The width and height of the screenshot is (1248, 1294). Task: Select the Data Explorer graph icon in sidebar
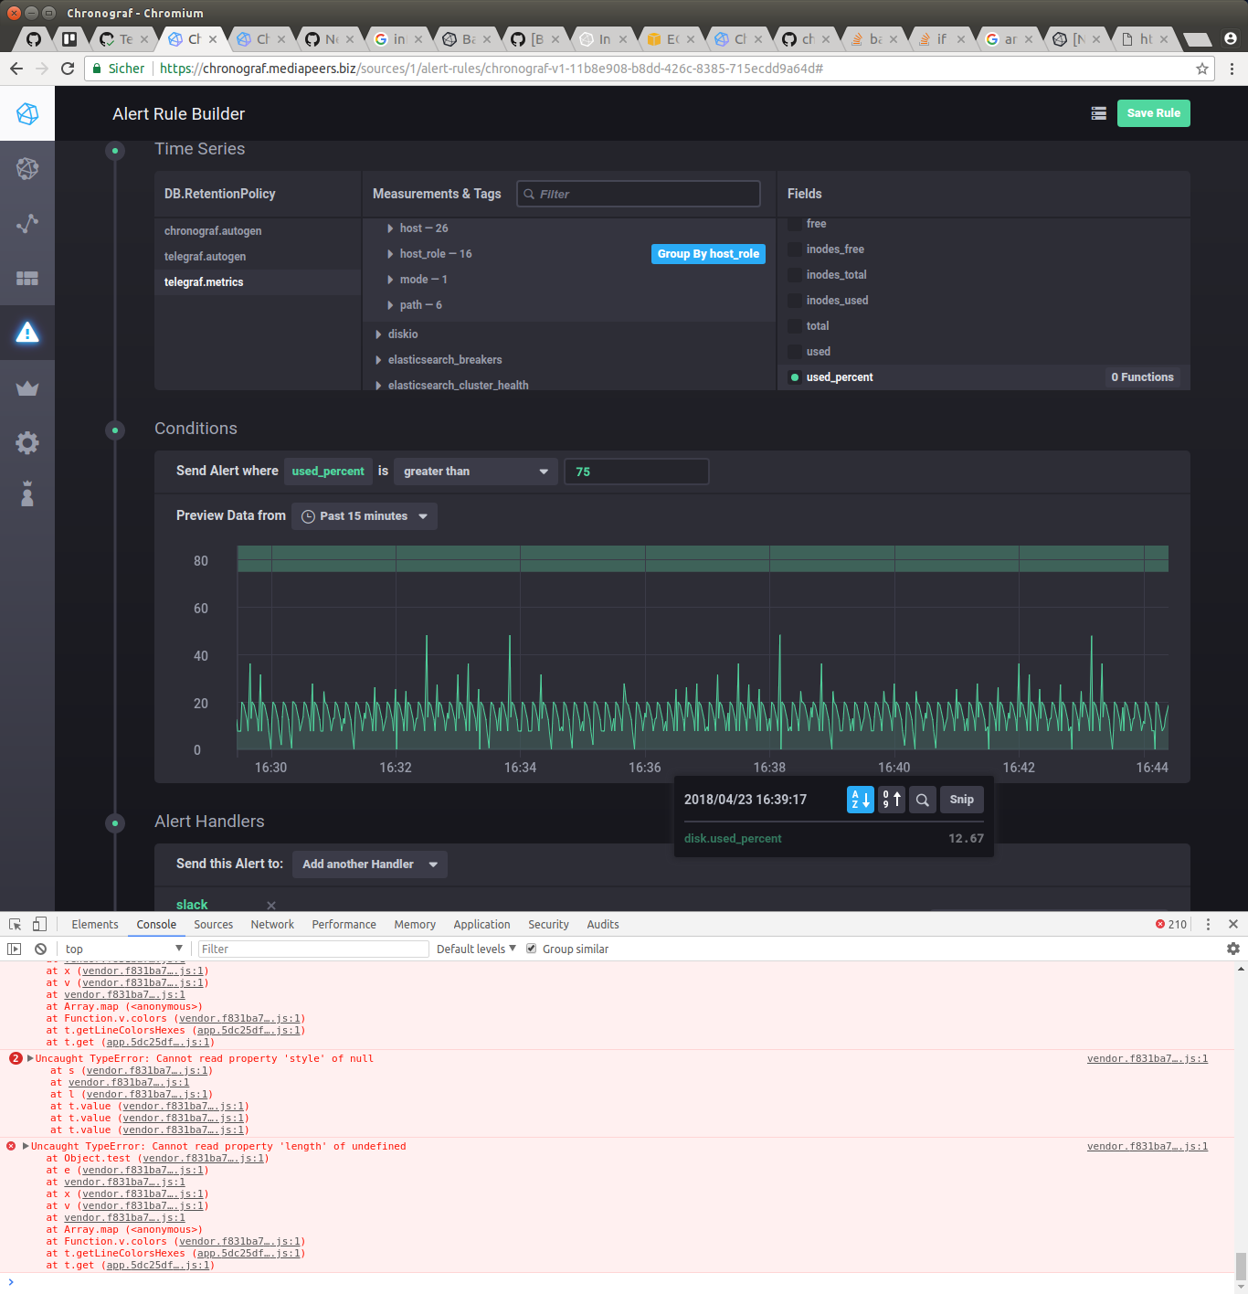coord(27,223)
